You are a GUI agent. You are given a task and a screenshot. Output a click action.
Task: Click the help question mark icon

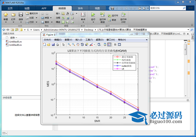point(144,8)
